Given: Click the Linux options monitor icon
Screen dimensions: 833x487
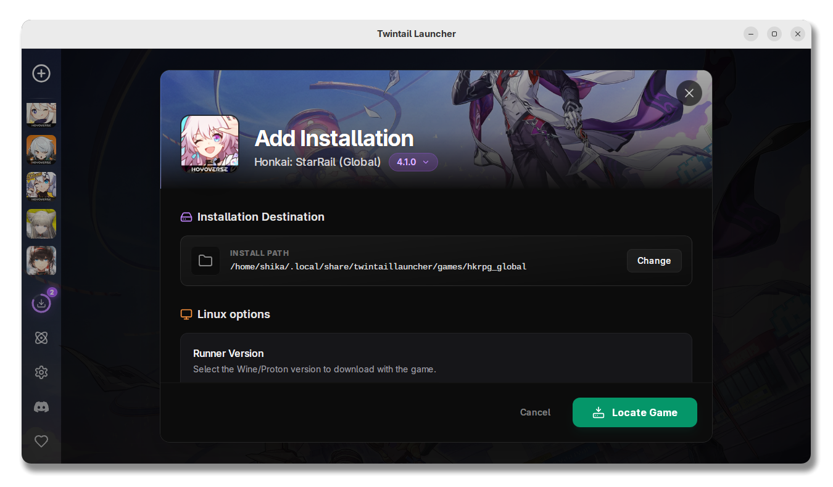Looking at the screenshot, I should tap(186, 314).
